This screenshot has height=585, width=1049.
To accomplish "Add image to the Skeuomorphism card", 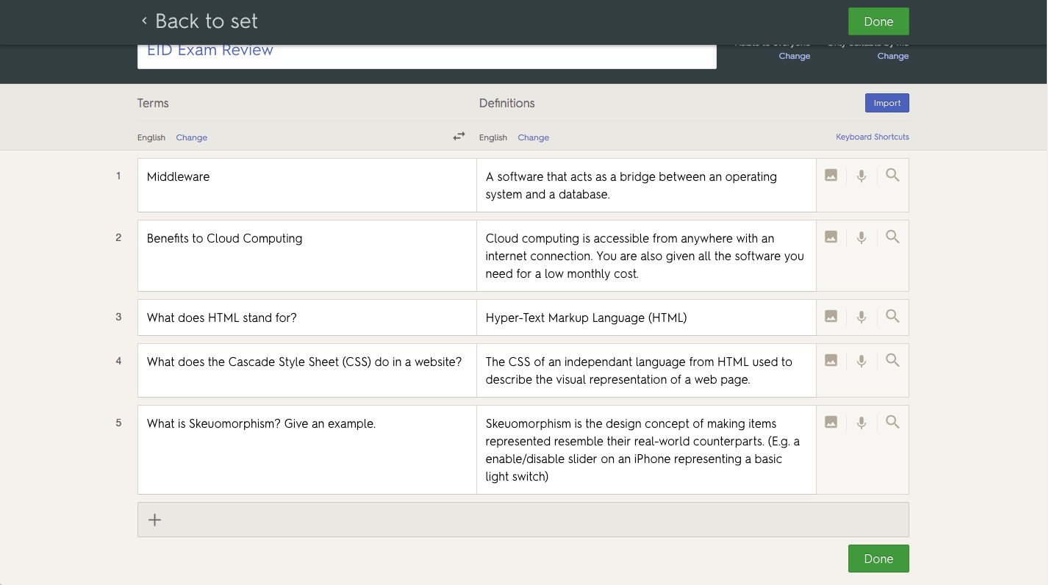I will tap(831, 423).
